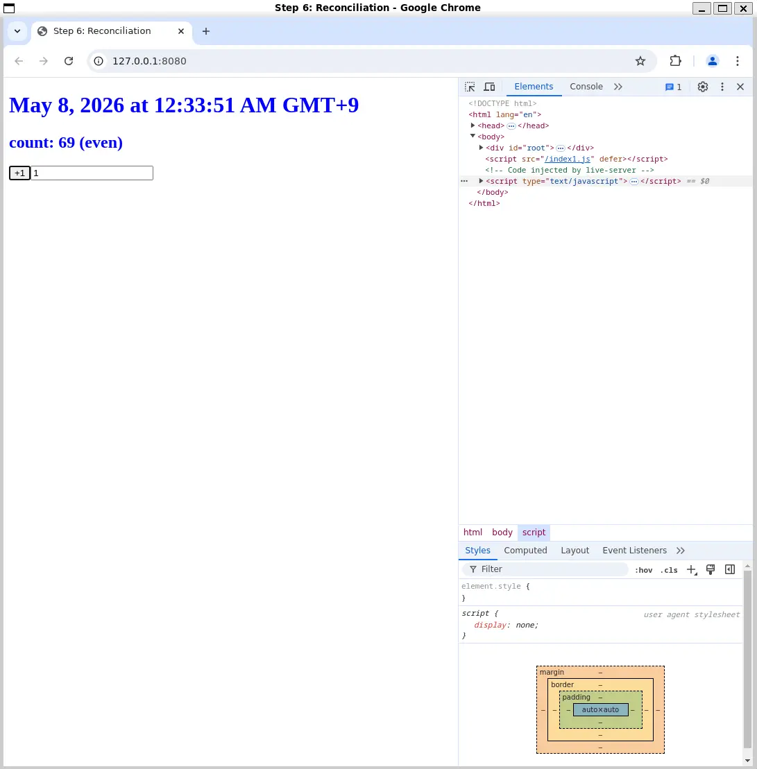757x769 pixels.
Task: Open the Computed styles tab
Action: pos(525,551)
